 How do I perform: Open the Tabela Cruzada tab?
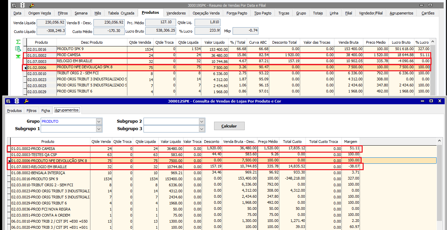[x=121, y=13]
